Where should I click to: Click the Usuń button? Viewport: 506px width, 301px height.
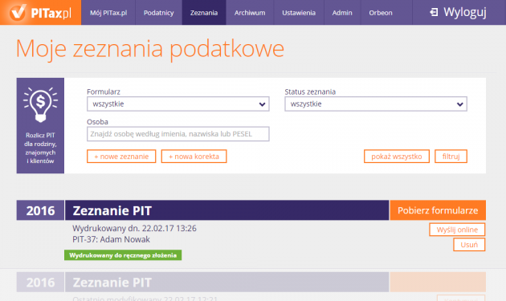(469, 245)
